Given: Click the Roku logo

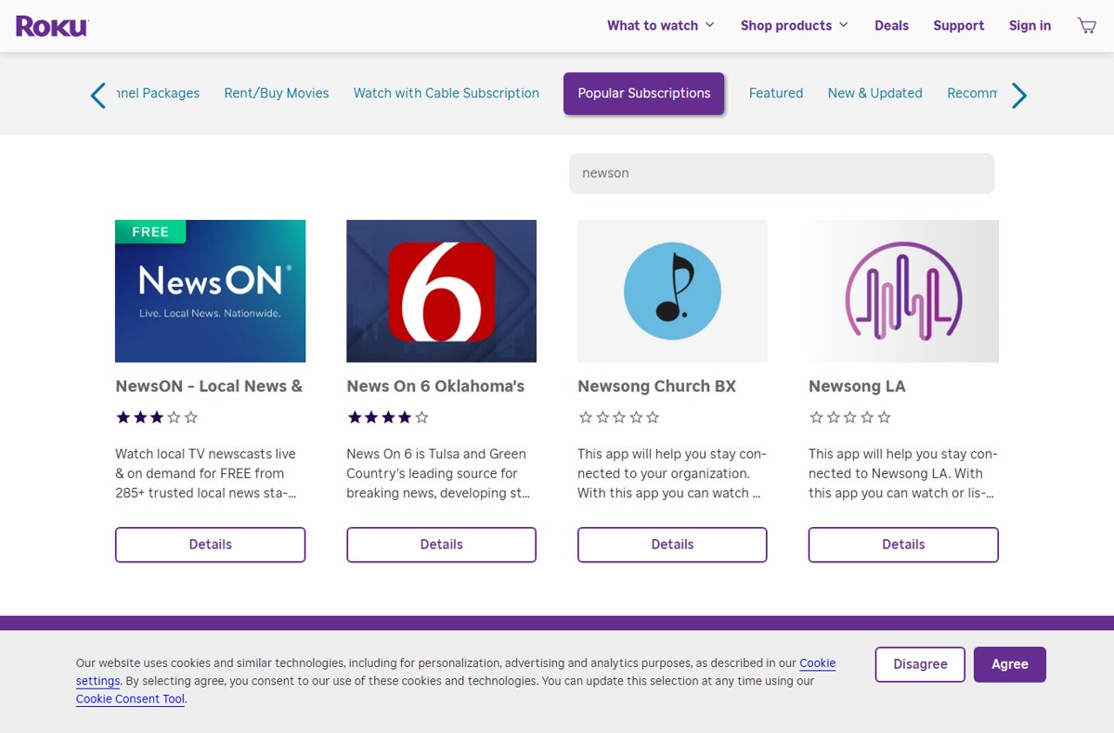Looking at the screenshot, I should click(x=52, y=26).
